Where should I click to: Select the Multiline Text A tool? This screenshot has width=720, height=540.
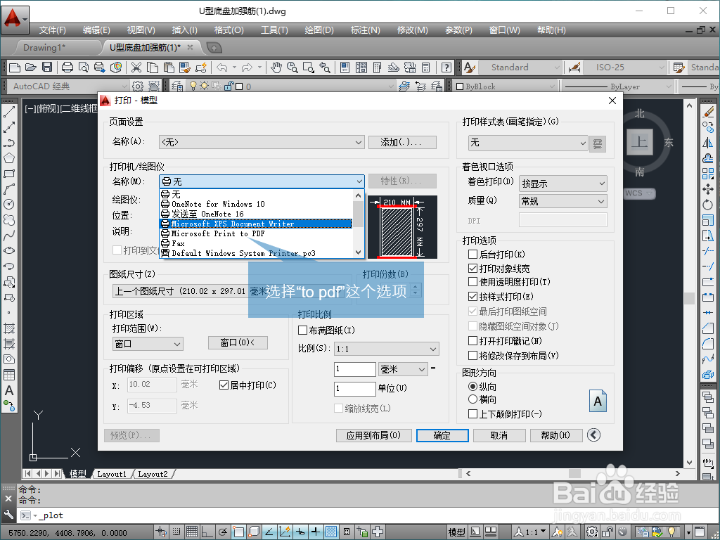pos(9,390)
